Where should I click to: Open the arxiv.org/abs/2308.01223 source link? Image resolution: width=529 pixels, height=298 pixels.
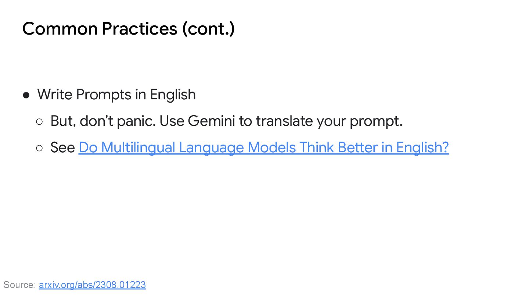point(92,285)
